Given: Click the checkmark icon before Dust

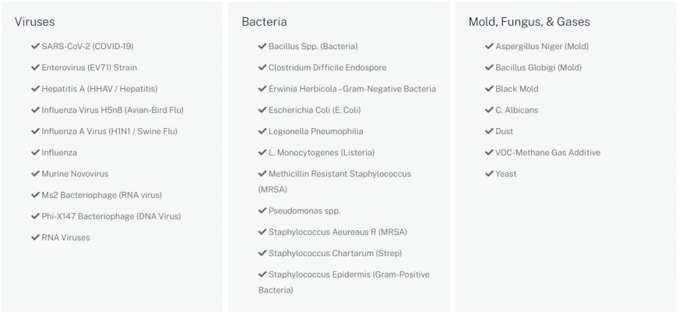Looking at the screenshot, I should tap(489, 131).
